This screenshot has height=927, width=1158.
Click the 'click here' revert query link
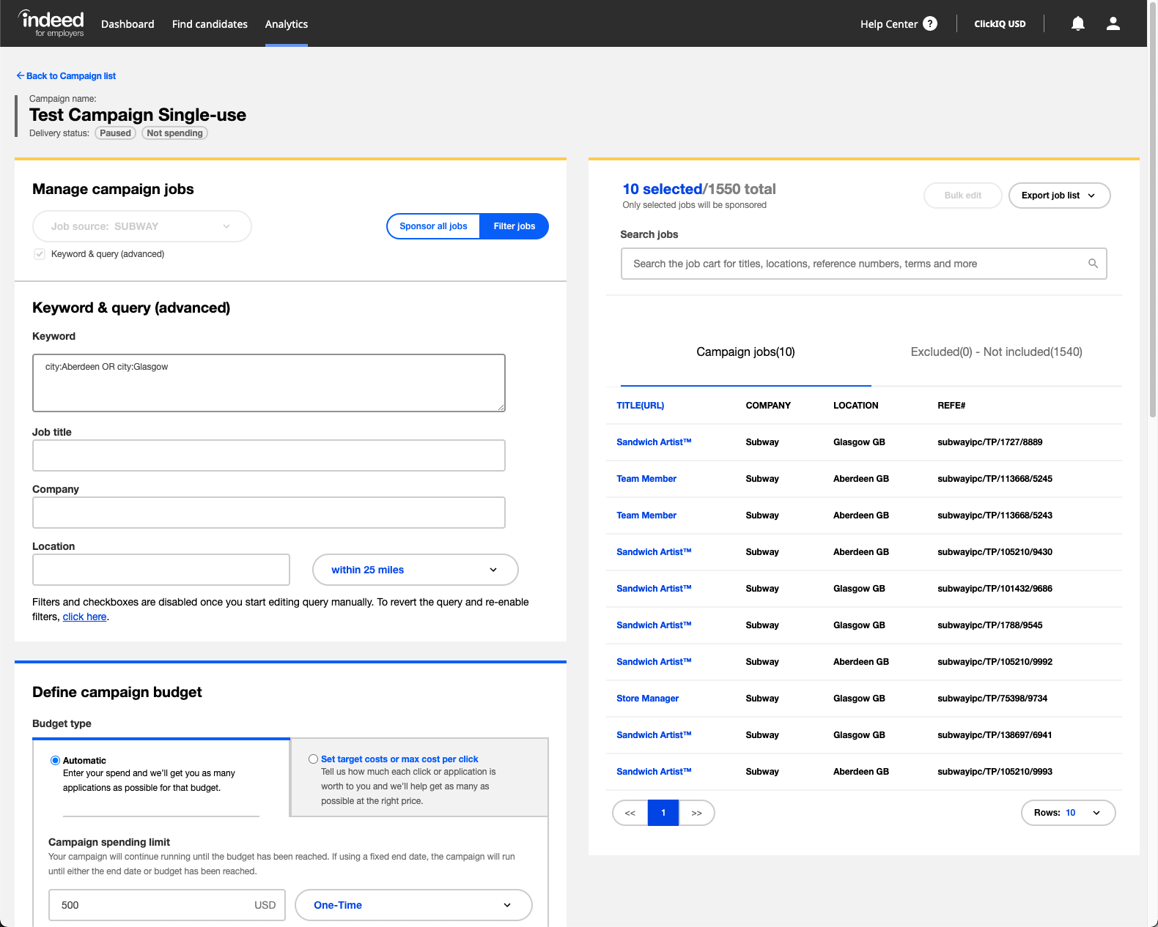(x=85, y=617)
